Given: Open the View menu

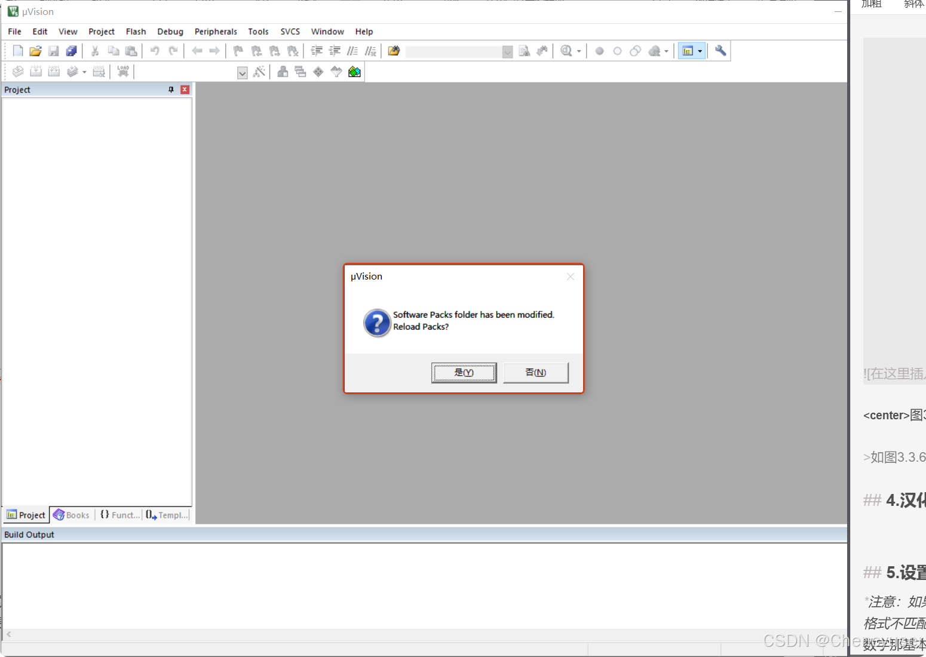Looking at the screenshot, I should click(x=68, y=32).
